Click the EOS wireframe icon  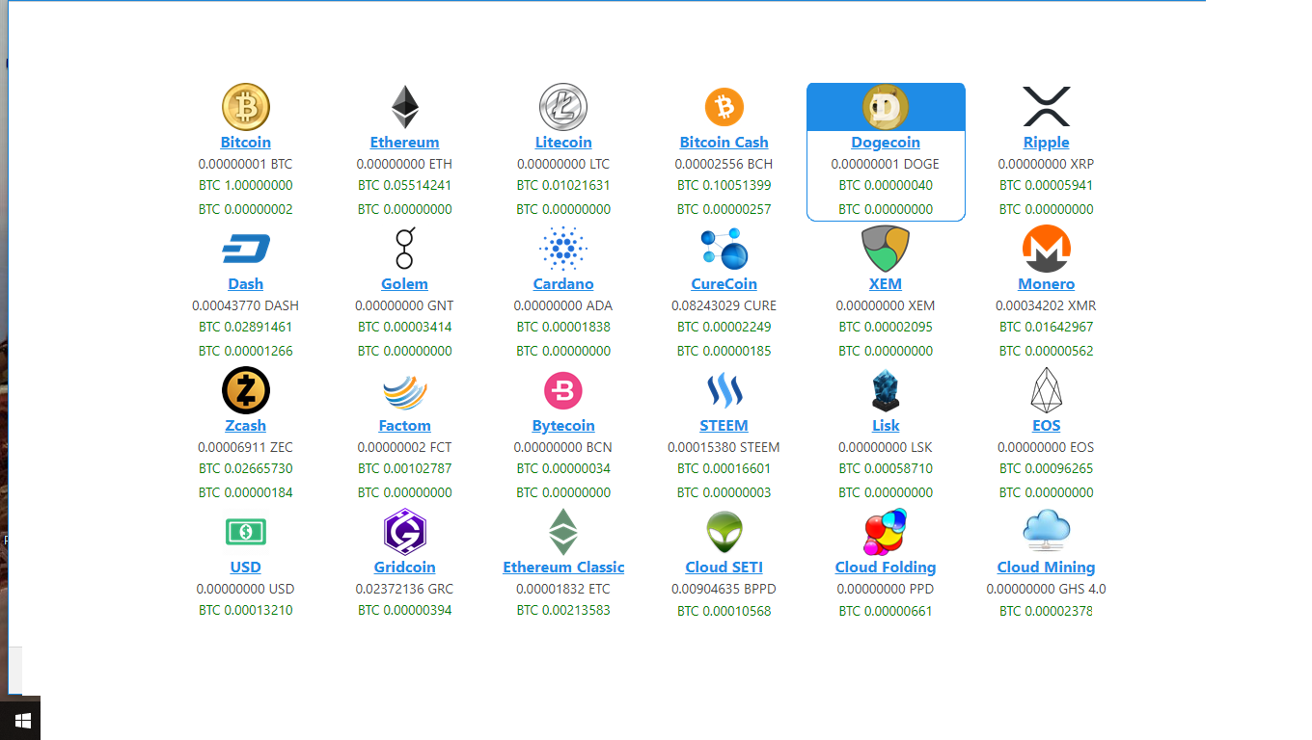click(x=1046, y=390)
